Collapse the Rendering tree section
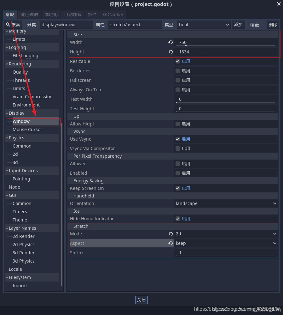 [7, 64]
